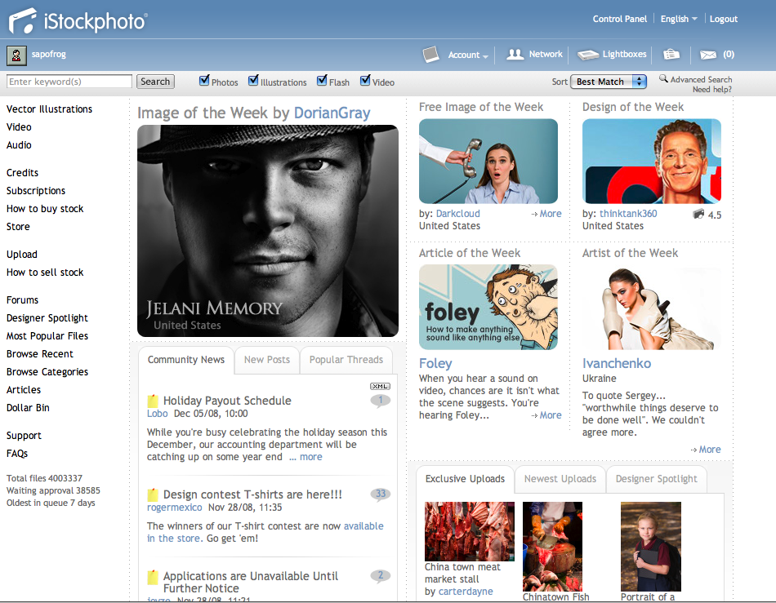Viewport: 776px width, 603px height.
Task: Open the Design of the Week thumbnail
Action: point(652,161)
